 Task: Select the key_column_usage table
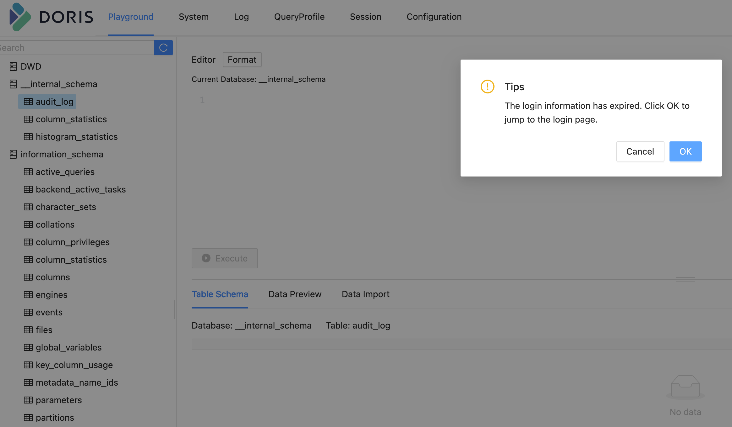tap(74, 365)
